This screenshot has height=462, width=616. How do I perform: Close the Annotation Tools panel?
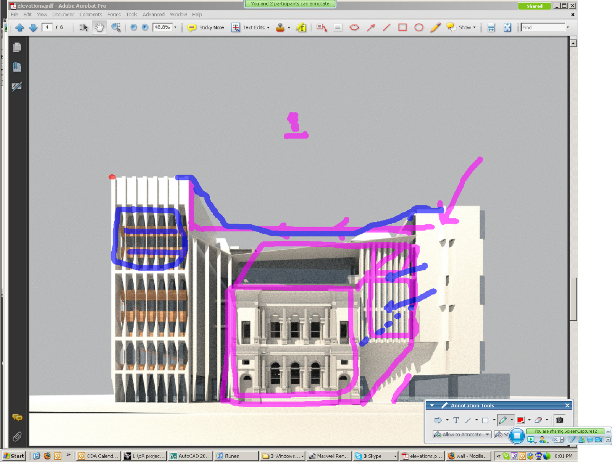567,405
